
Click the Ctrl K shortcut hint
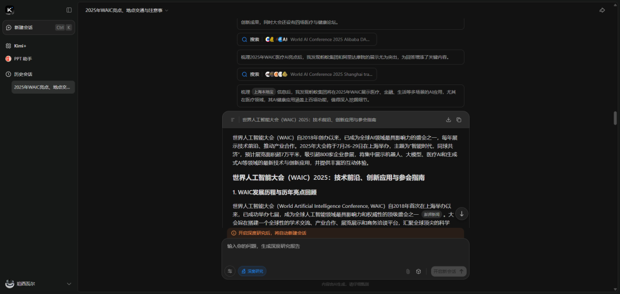tap(64, 28)
